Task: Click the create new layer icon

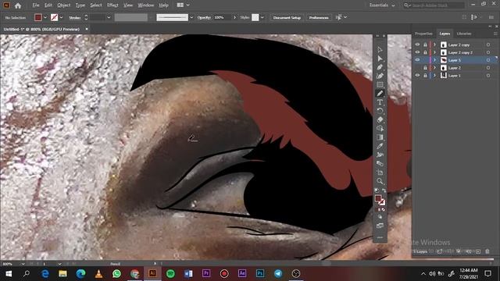Action: 478,251
